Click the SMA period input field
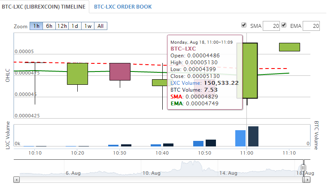Screen dimensions: 328x191 [271, 26]
